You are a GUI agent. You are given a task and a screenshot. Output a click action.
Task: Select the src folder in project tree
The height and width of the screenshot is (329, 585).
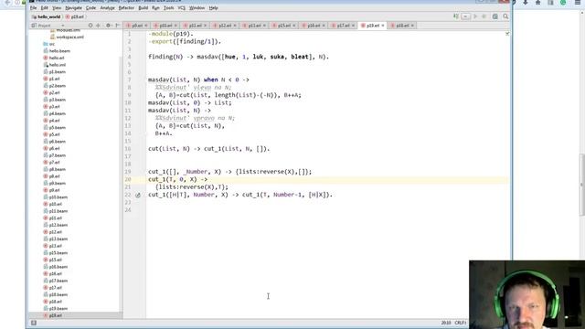coord(48,44)
